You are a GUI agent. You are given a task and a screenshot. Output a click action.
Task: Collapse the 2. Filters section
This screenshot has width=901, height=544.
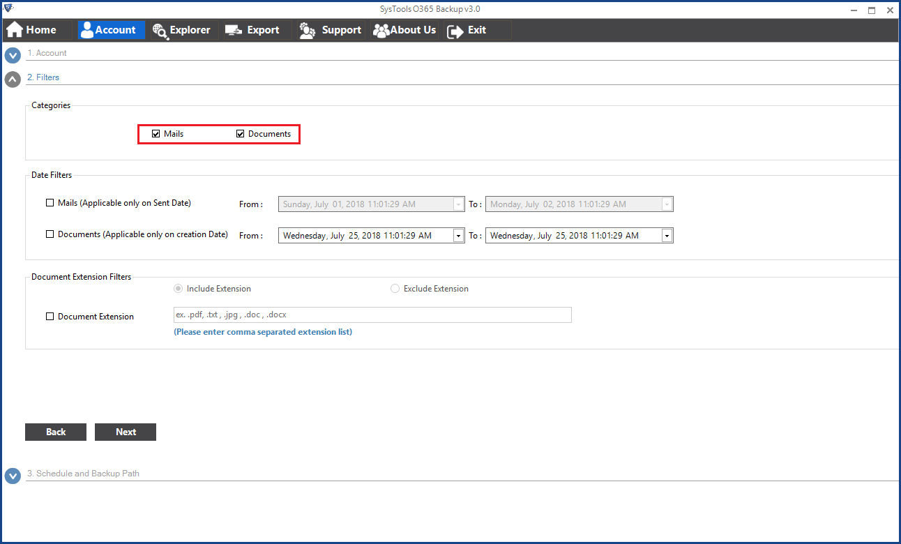pos(13,79)
